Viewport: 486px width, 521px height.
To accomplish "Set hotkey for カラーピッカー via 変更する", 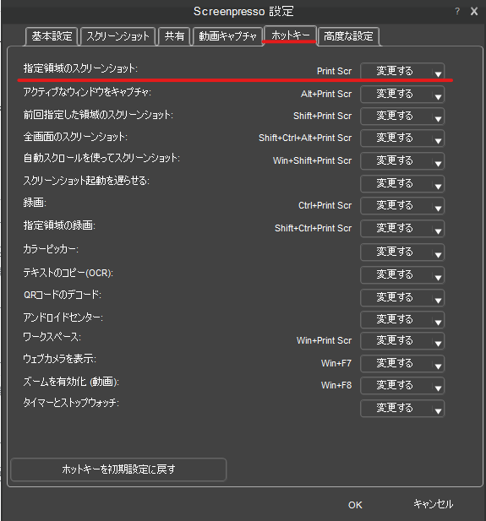I will (x=402, y=252).
